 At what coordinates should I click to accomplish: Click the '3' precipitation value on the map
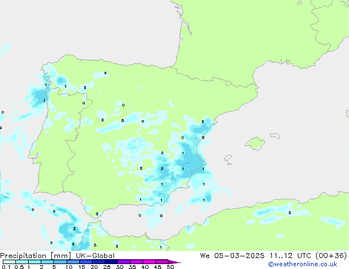click(x=162, y=169)
